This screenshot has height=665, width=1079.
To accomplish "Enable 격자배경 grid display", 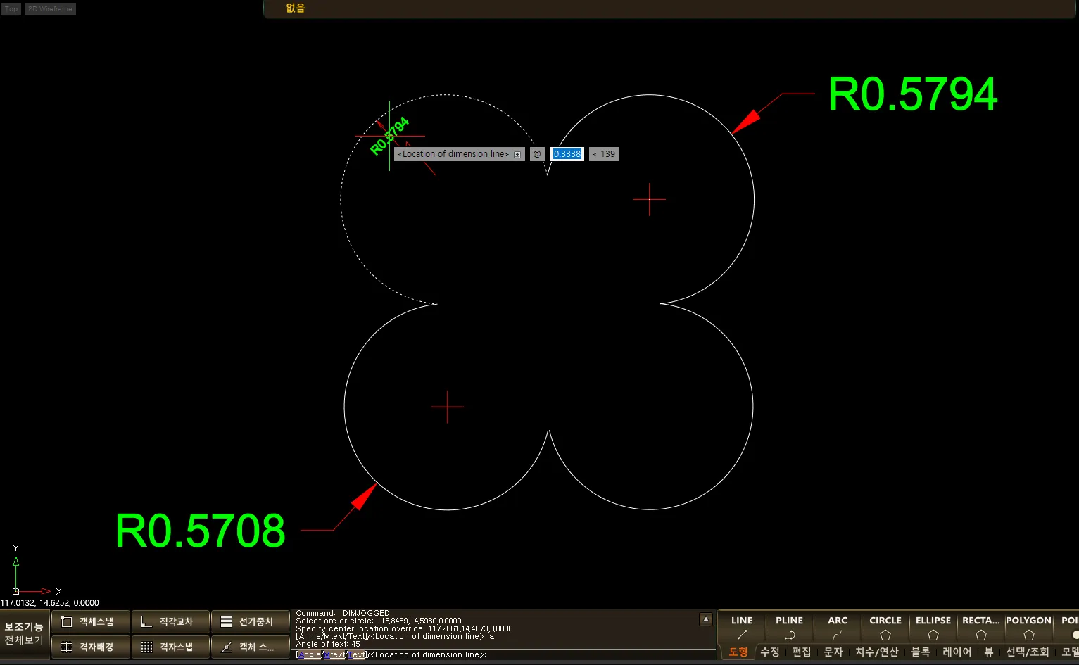I will click(91, 647).
